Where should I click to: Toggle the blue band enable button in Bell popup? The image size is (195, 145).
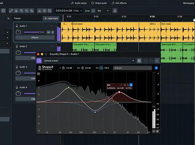click(x=131, y=85)
